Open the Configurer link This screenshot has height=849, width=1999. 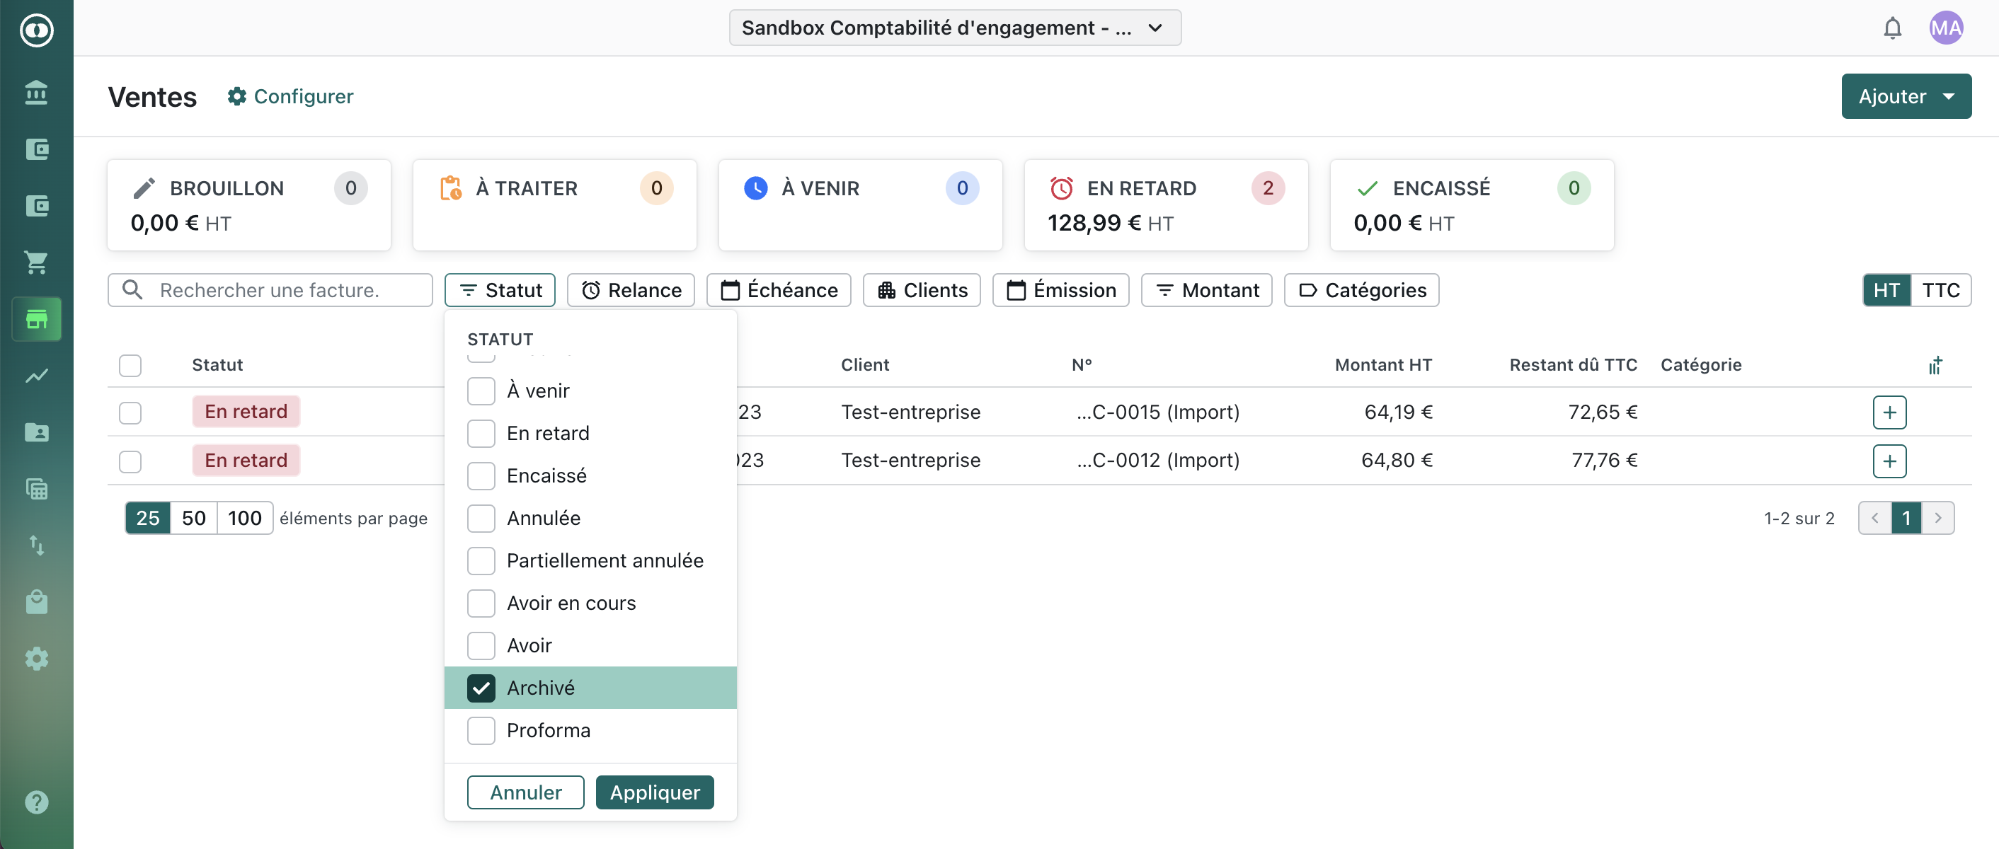click(290, 96)
